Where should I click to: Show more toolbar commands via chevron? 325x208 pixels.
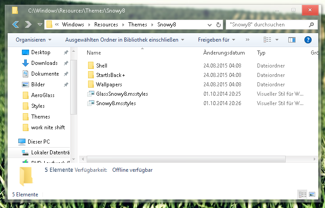(248, 40)
